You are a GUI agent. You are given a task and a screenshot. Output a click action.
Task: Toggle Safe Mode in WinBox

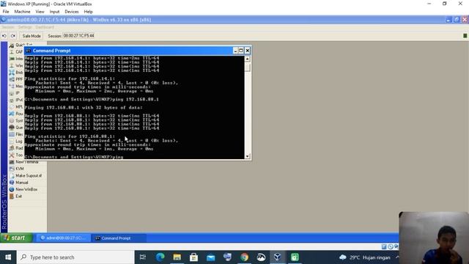[32, 36]
